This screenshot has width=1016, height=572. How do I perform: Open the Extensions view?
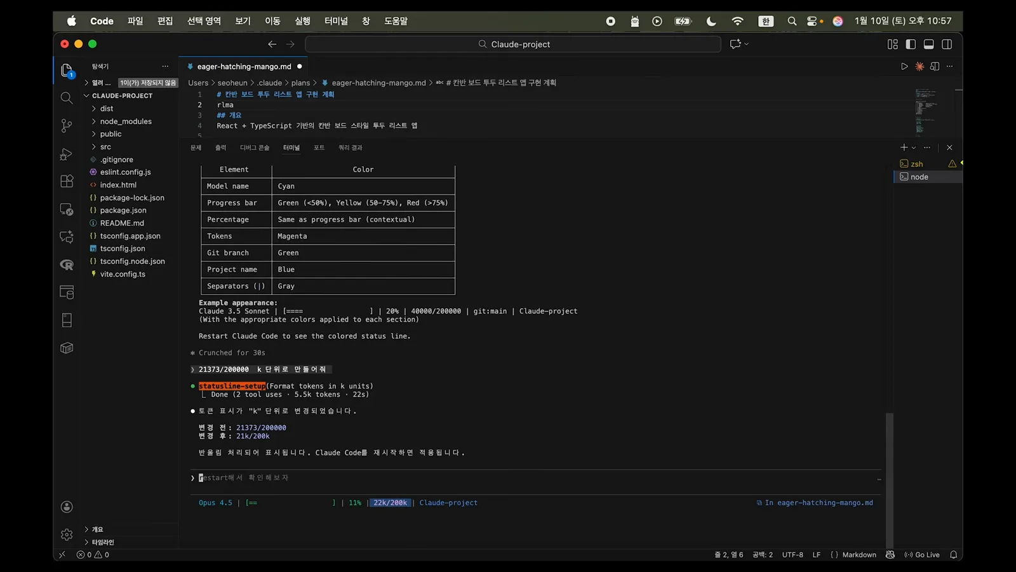[x=67, y=181]
